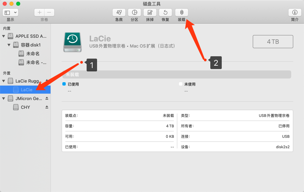Click the 装载点 未装载 value

(x=168, y=116)
